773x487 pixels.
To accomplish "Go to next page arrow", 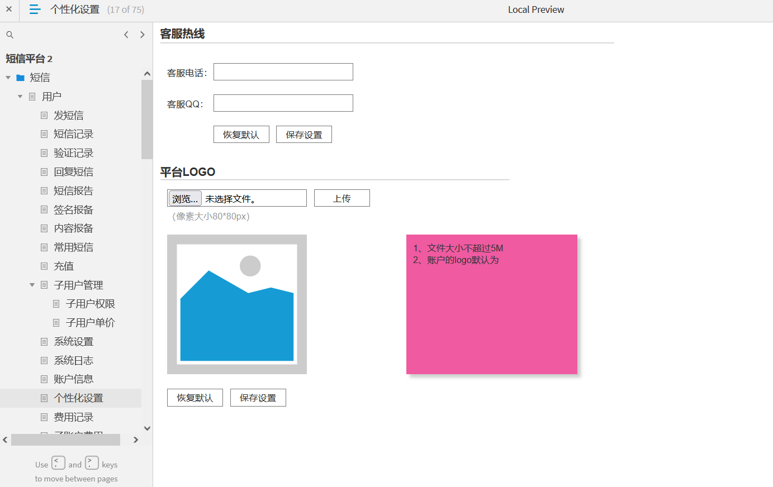I will point(143,35).
